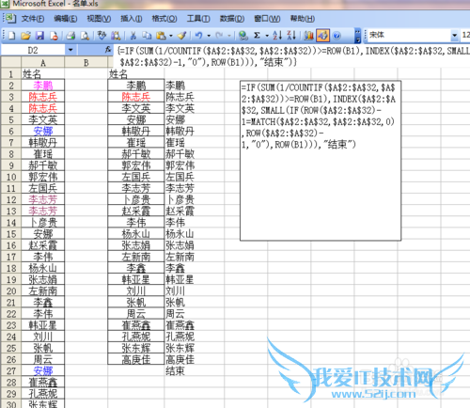The image size is (470, 408).
Task: Open the 帮助(H) menu
Action: [x=302, y=19]
